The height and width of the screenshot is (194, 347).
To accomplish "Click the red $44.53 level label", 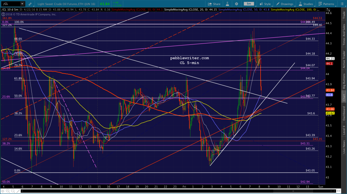I will point(317,18).
